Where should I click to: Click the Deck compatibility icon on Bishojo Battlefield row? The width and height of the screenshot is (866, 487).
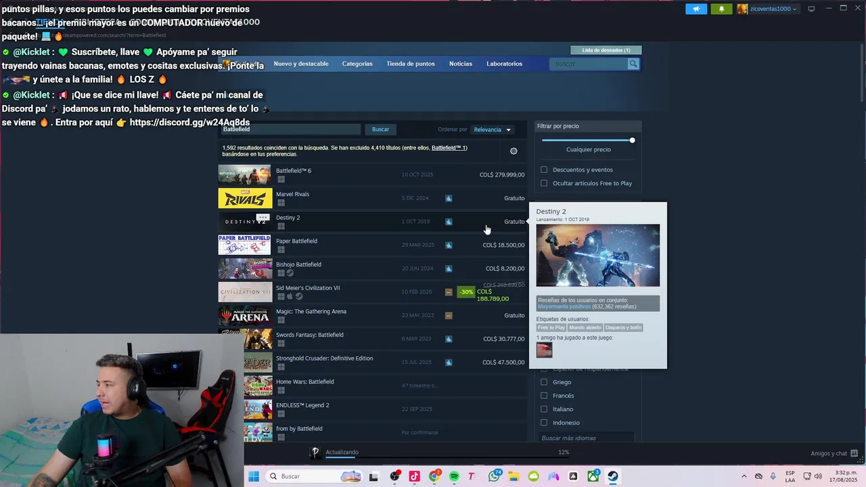coord(449,269)
